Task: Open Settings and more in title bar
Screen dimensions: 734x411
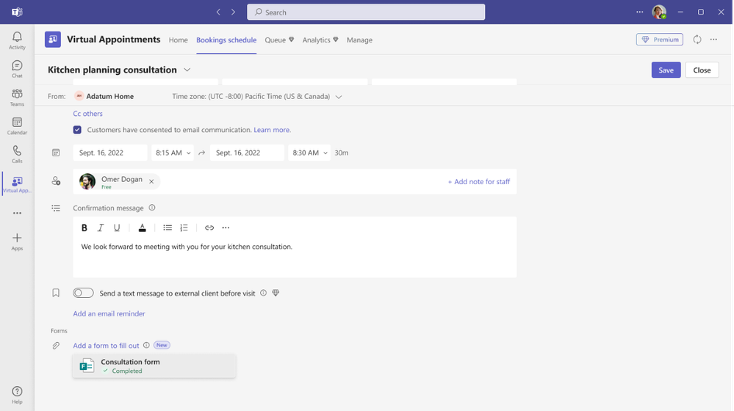Action: (639, 12)
